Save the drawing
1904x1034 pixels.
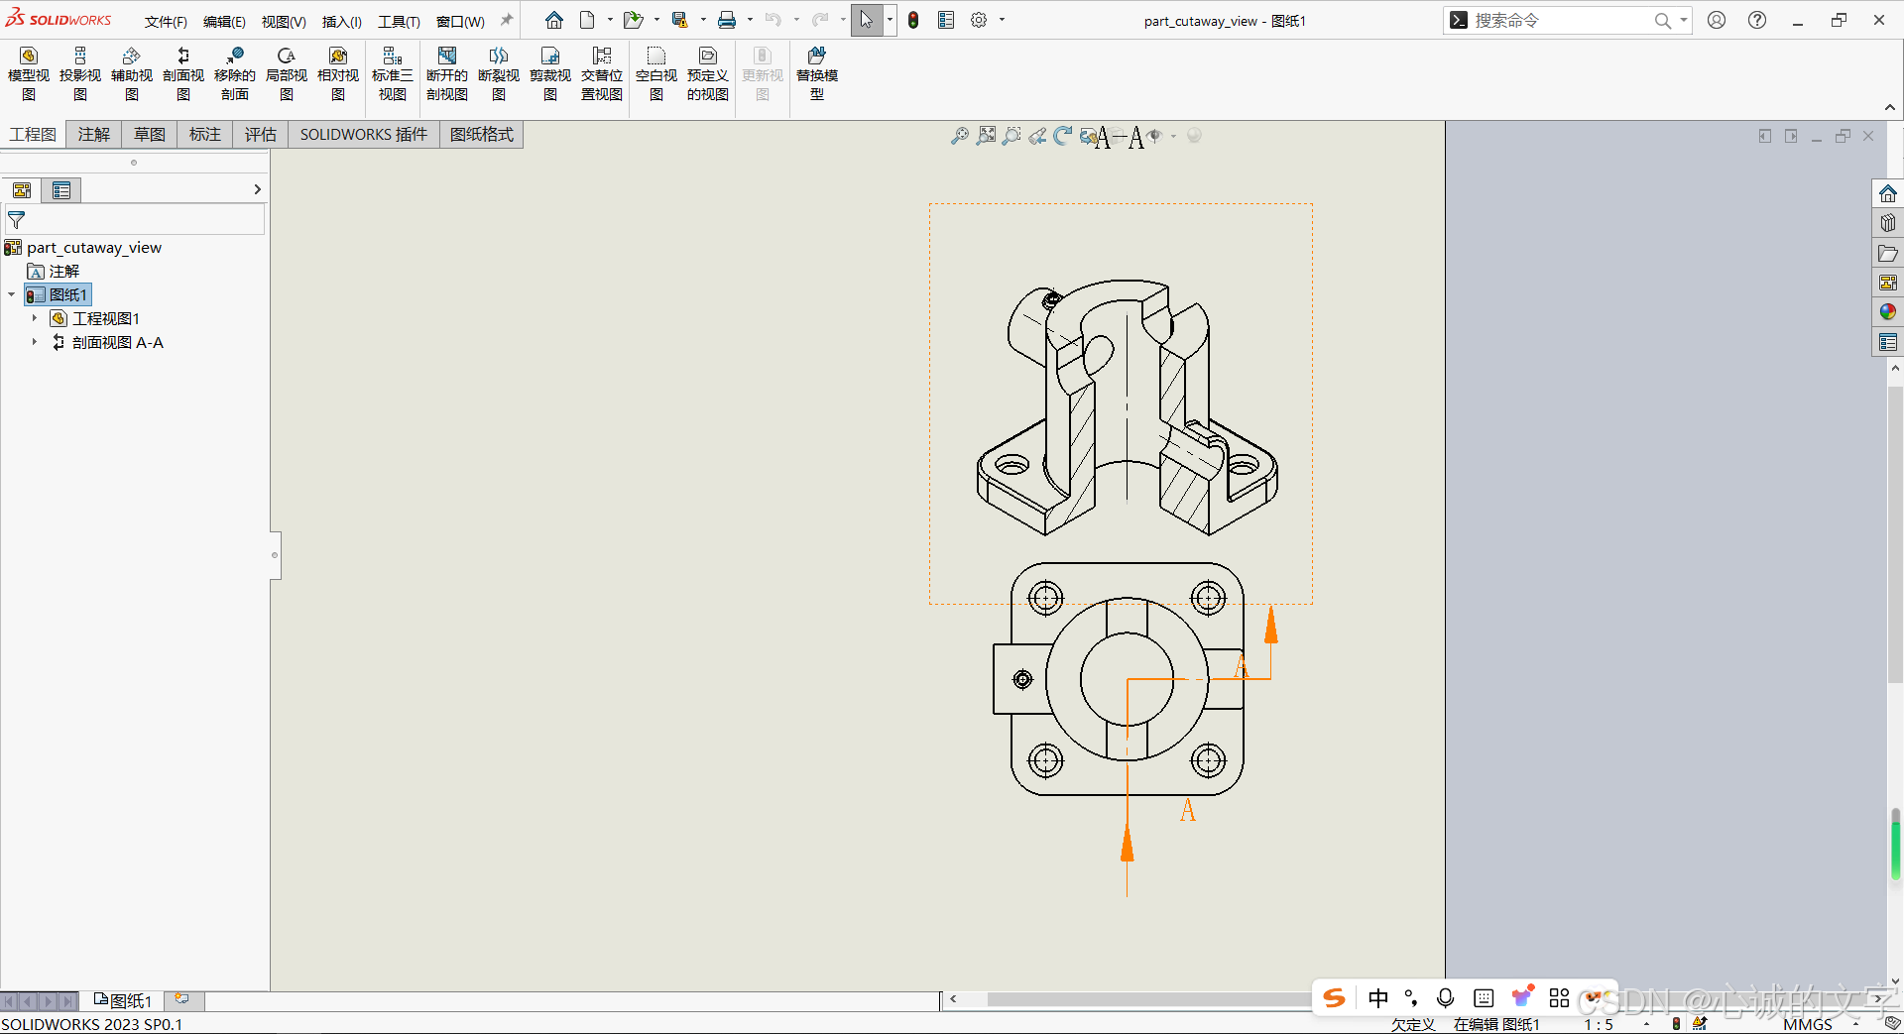pos(679,20)
